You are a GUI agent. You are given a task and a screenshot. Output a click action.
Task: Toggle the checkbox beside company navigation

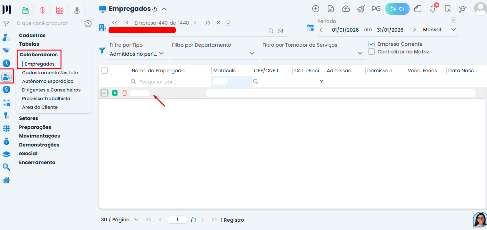pyautogui.click(x=228, y=23)
